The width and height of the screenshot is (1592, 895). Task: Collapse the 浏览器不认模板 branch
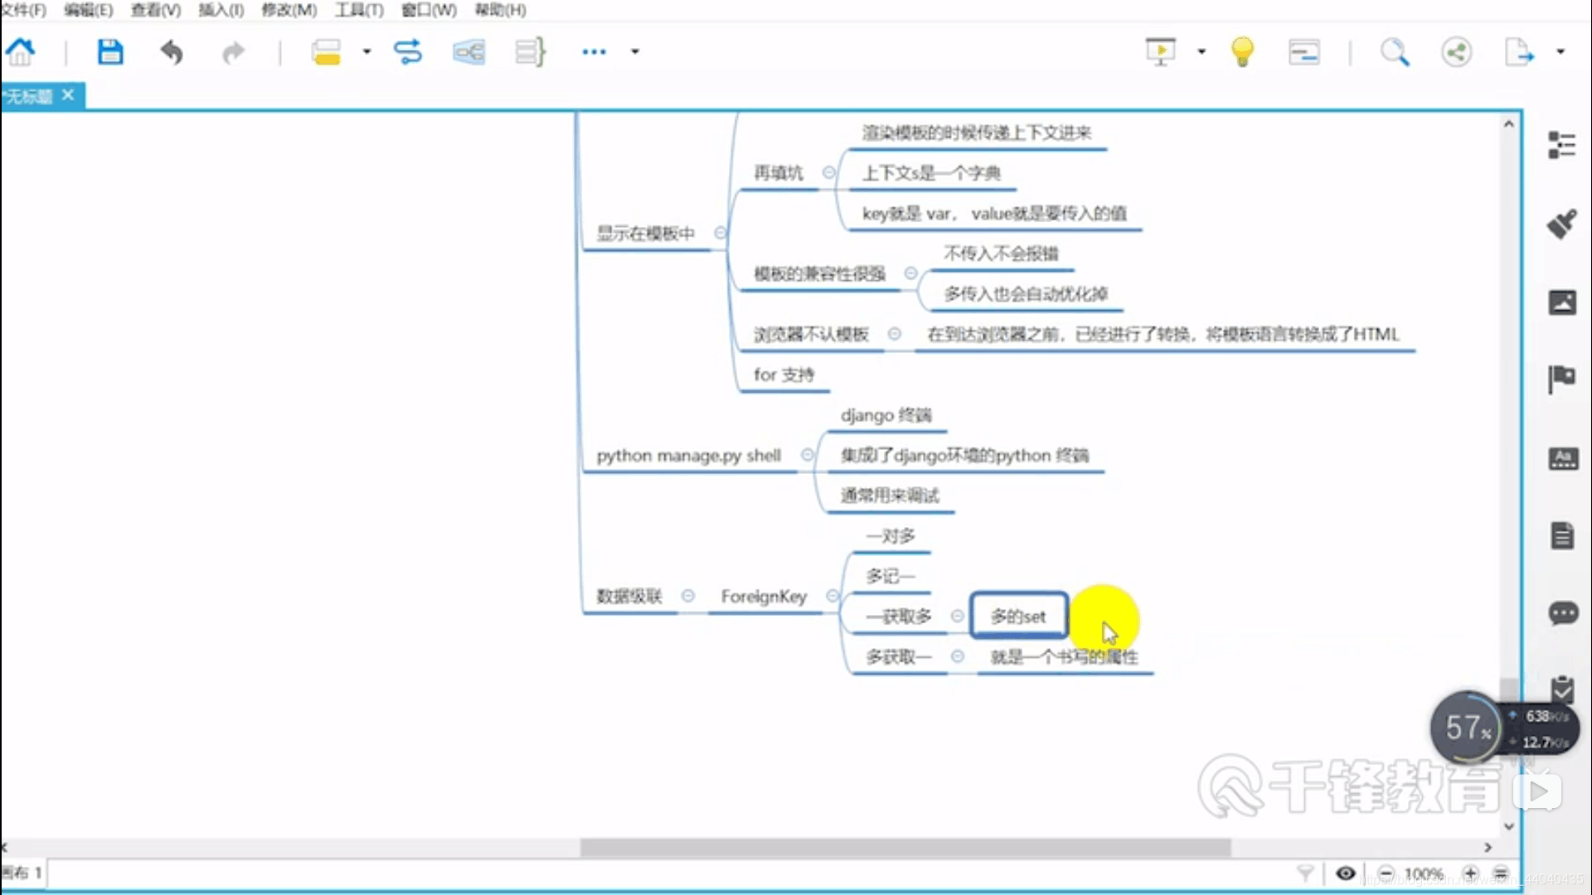tap(894, 334)
